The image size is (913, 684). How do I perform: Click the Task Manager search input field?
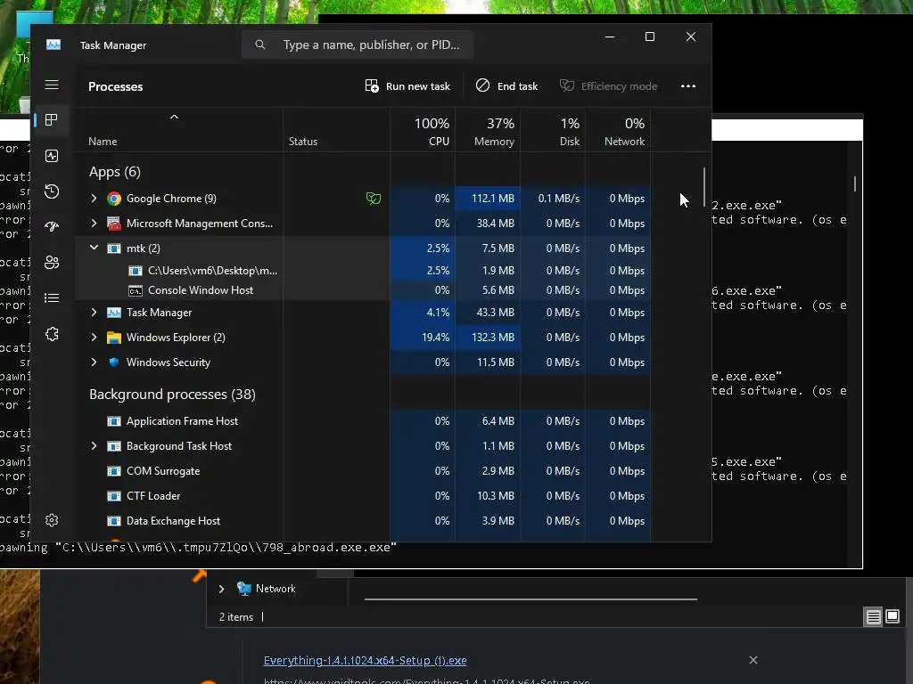coord(358,45)
